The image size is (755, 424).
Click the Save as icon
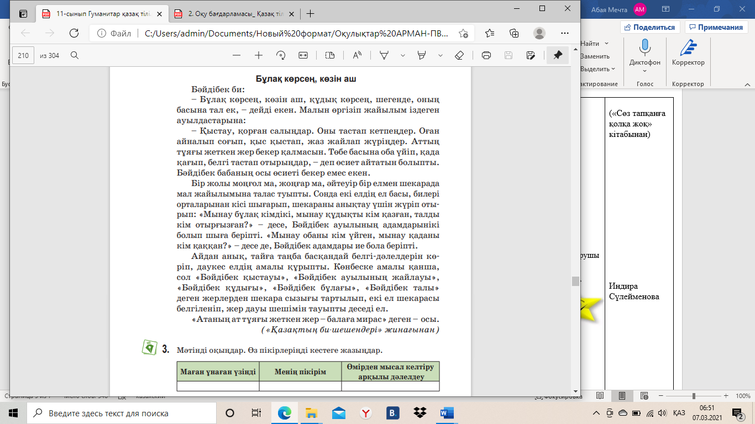pos(531,55)
